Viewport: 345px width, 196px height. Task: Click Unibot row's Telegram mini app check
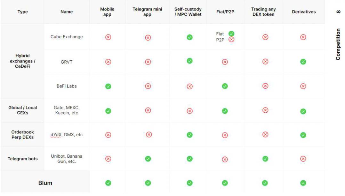pyautogui.click(x=148, y=159)
